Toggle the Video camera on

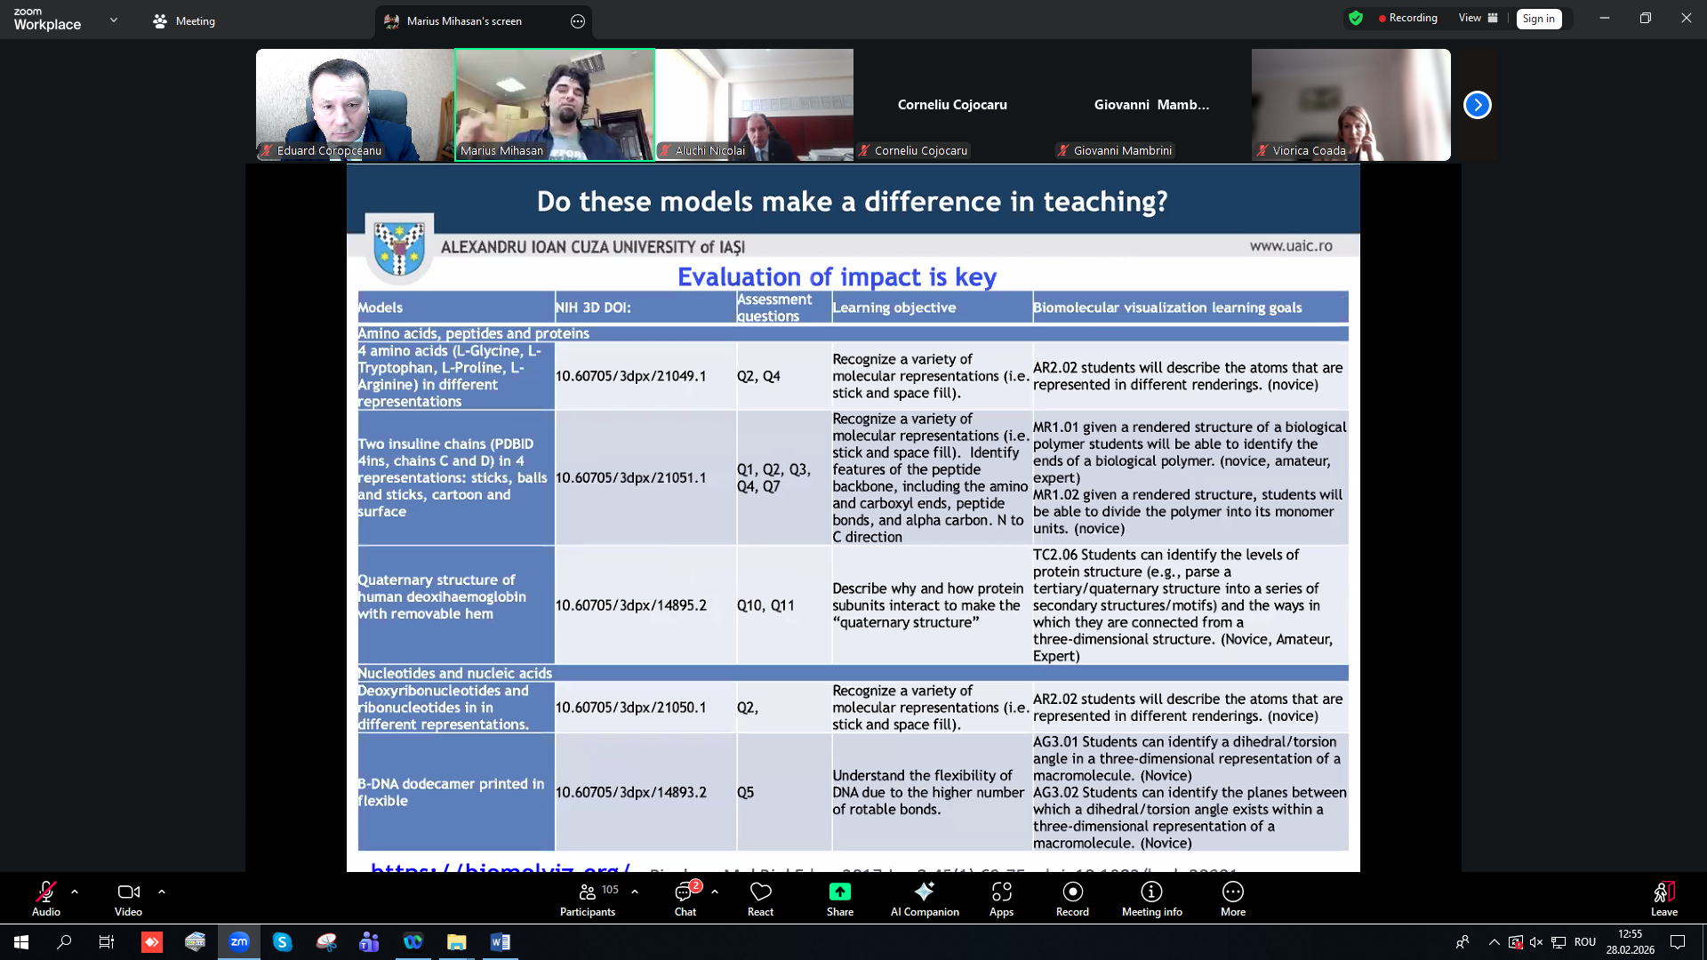click(x=128, y=892)
